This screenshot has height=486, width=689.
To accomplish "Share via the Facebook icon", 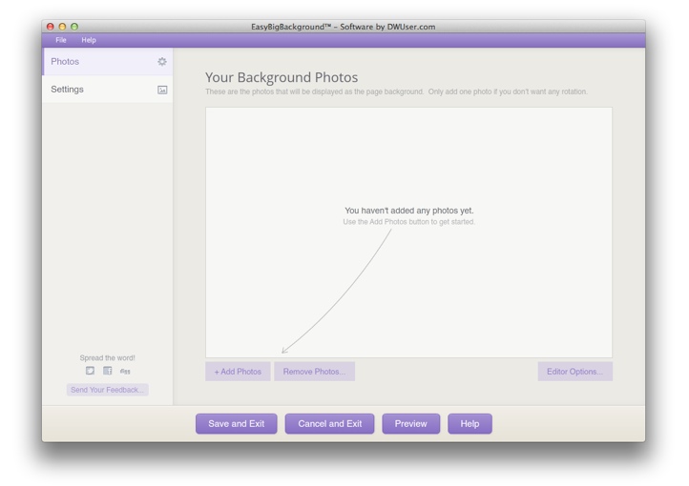I will point(107,371).
